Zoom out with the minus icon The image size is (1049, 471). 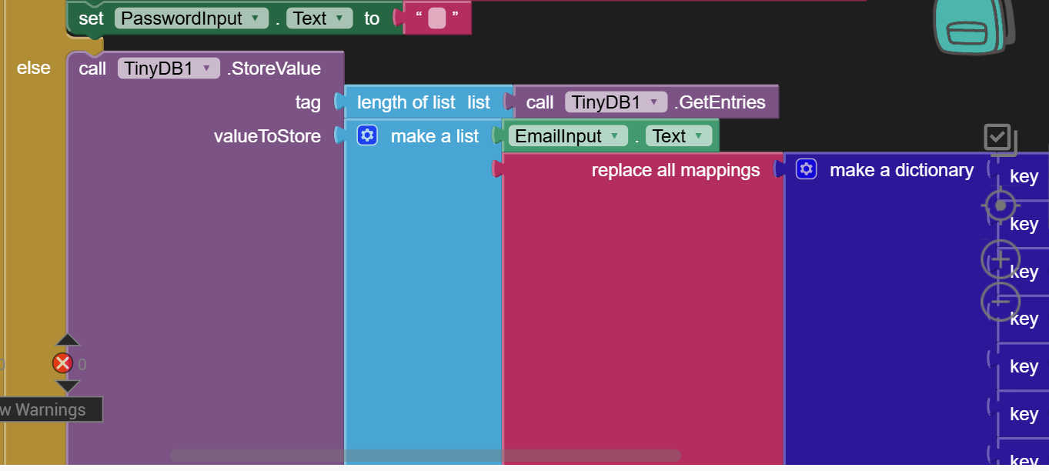(1000, 302)
